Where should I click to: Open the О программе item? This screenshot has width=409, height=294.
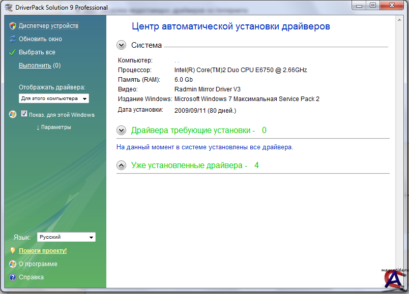tap(38, 264)
